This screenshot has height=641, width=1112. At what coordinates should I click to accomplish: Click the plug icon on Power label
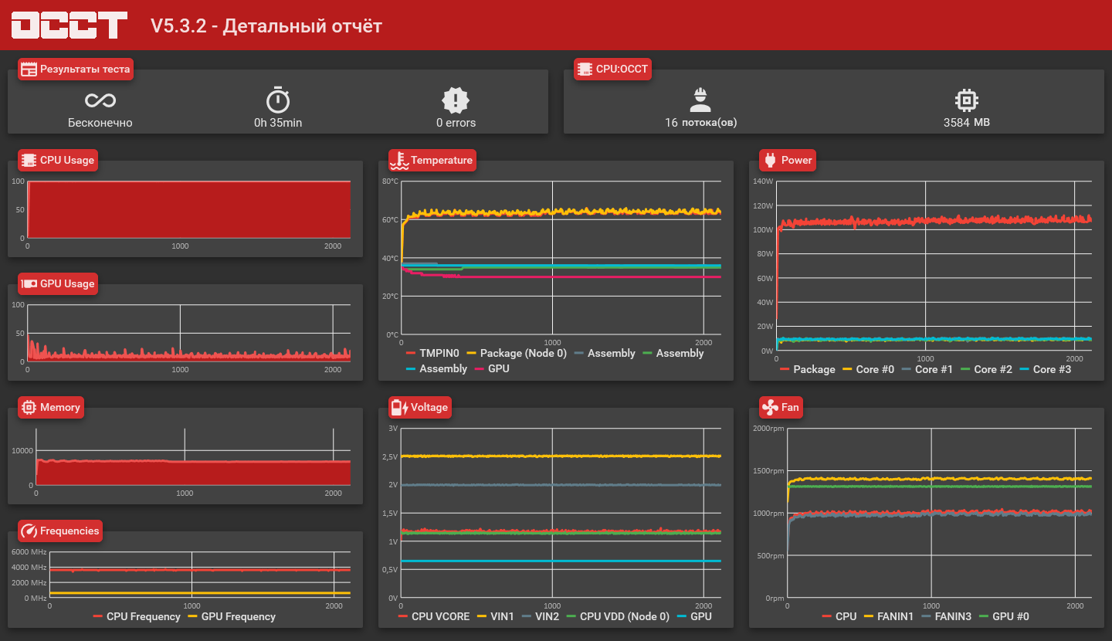coord(770,160)
